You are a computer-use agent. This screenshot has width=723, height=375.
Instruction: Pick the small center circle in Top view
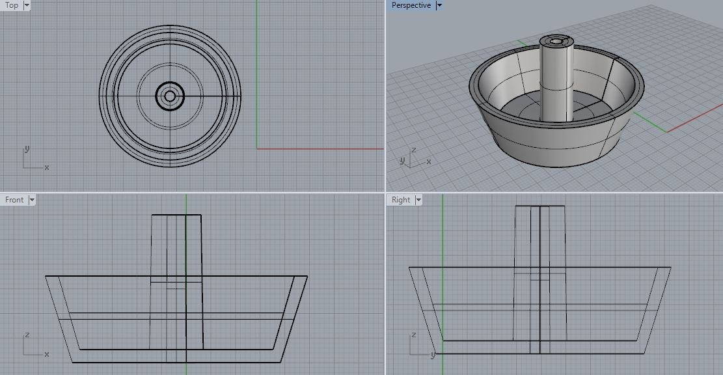tap(170, 96)
